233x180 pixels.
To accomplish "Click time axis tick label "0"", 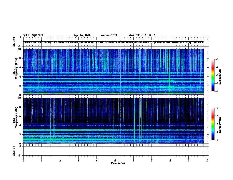I will click(23, 160).
